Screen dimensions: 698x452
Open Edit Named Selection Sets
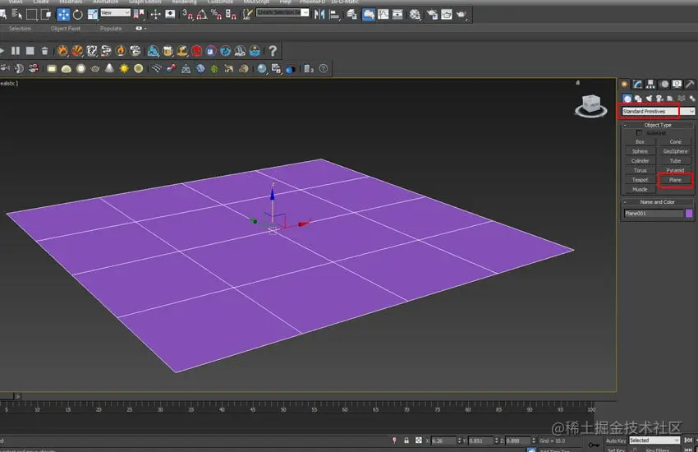tap(247, 14)
